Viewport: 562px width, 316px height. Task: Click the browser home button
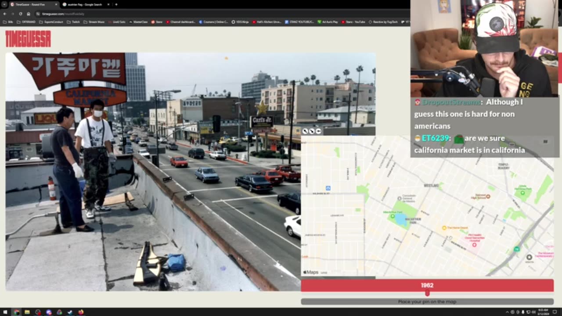click(x=28, y=14)
